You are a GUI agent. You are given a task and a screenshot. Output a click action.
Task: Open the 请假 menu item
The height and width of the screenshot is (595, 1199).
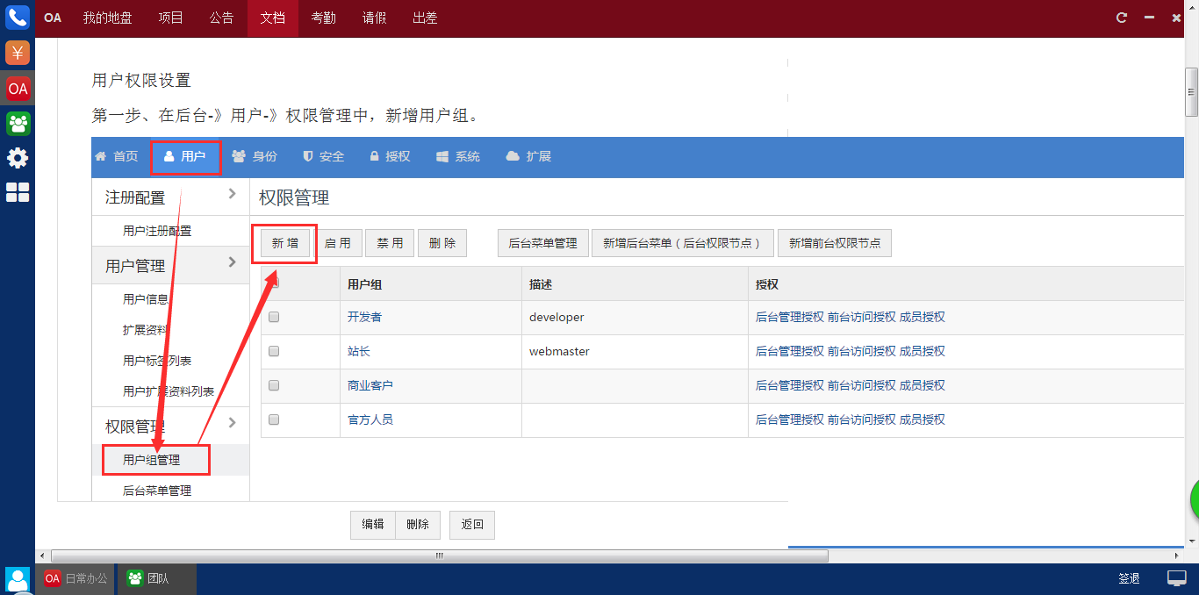[374, 18]
